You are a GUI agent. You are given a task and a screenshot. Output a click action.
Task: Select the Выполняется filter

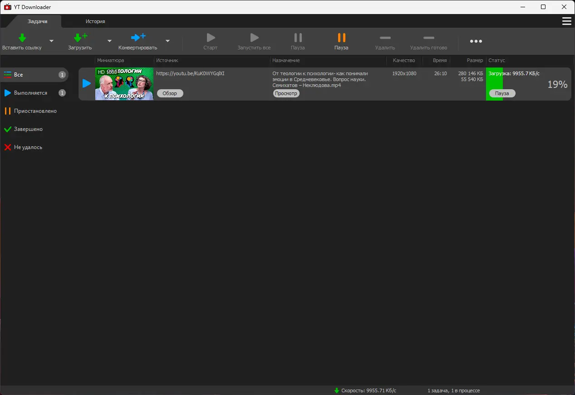(x=34, y=93)
